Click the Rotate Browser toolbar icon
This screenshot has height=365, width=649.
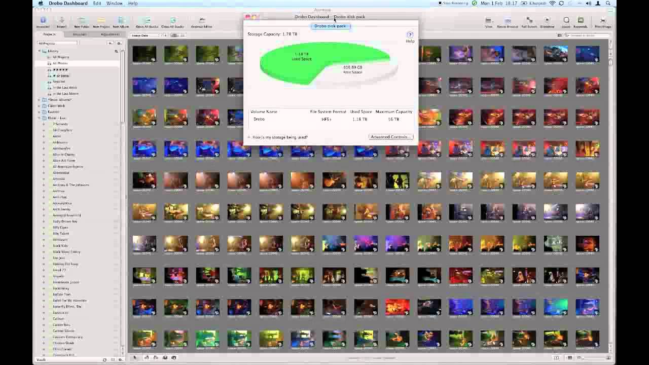click(x=508, y=21)
